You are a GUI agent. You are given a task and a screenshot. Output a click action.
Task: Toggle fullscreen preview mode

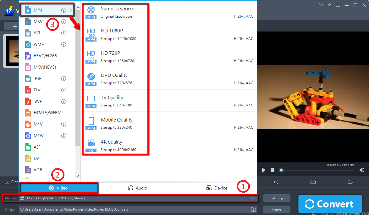tap(276, 182)
